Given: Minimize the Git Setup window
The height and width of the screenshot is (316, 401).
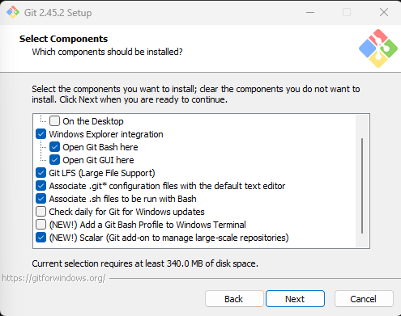Looking at the screenshot, I should [x=310, y=12].
